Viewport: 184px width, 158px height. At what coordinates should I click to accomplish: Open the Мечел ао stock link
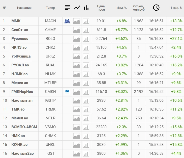(20, 118)
